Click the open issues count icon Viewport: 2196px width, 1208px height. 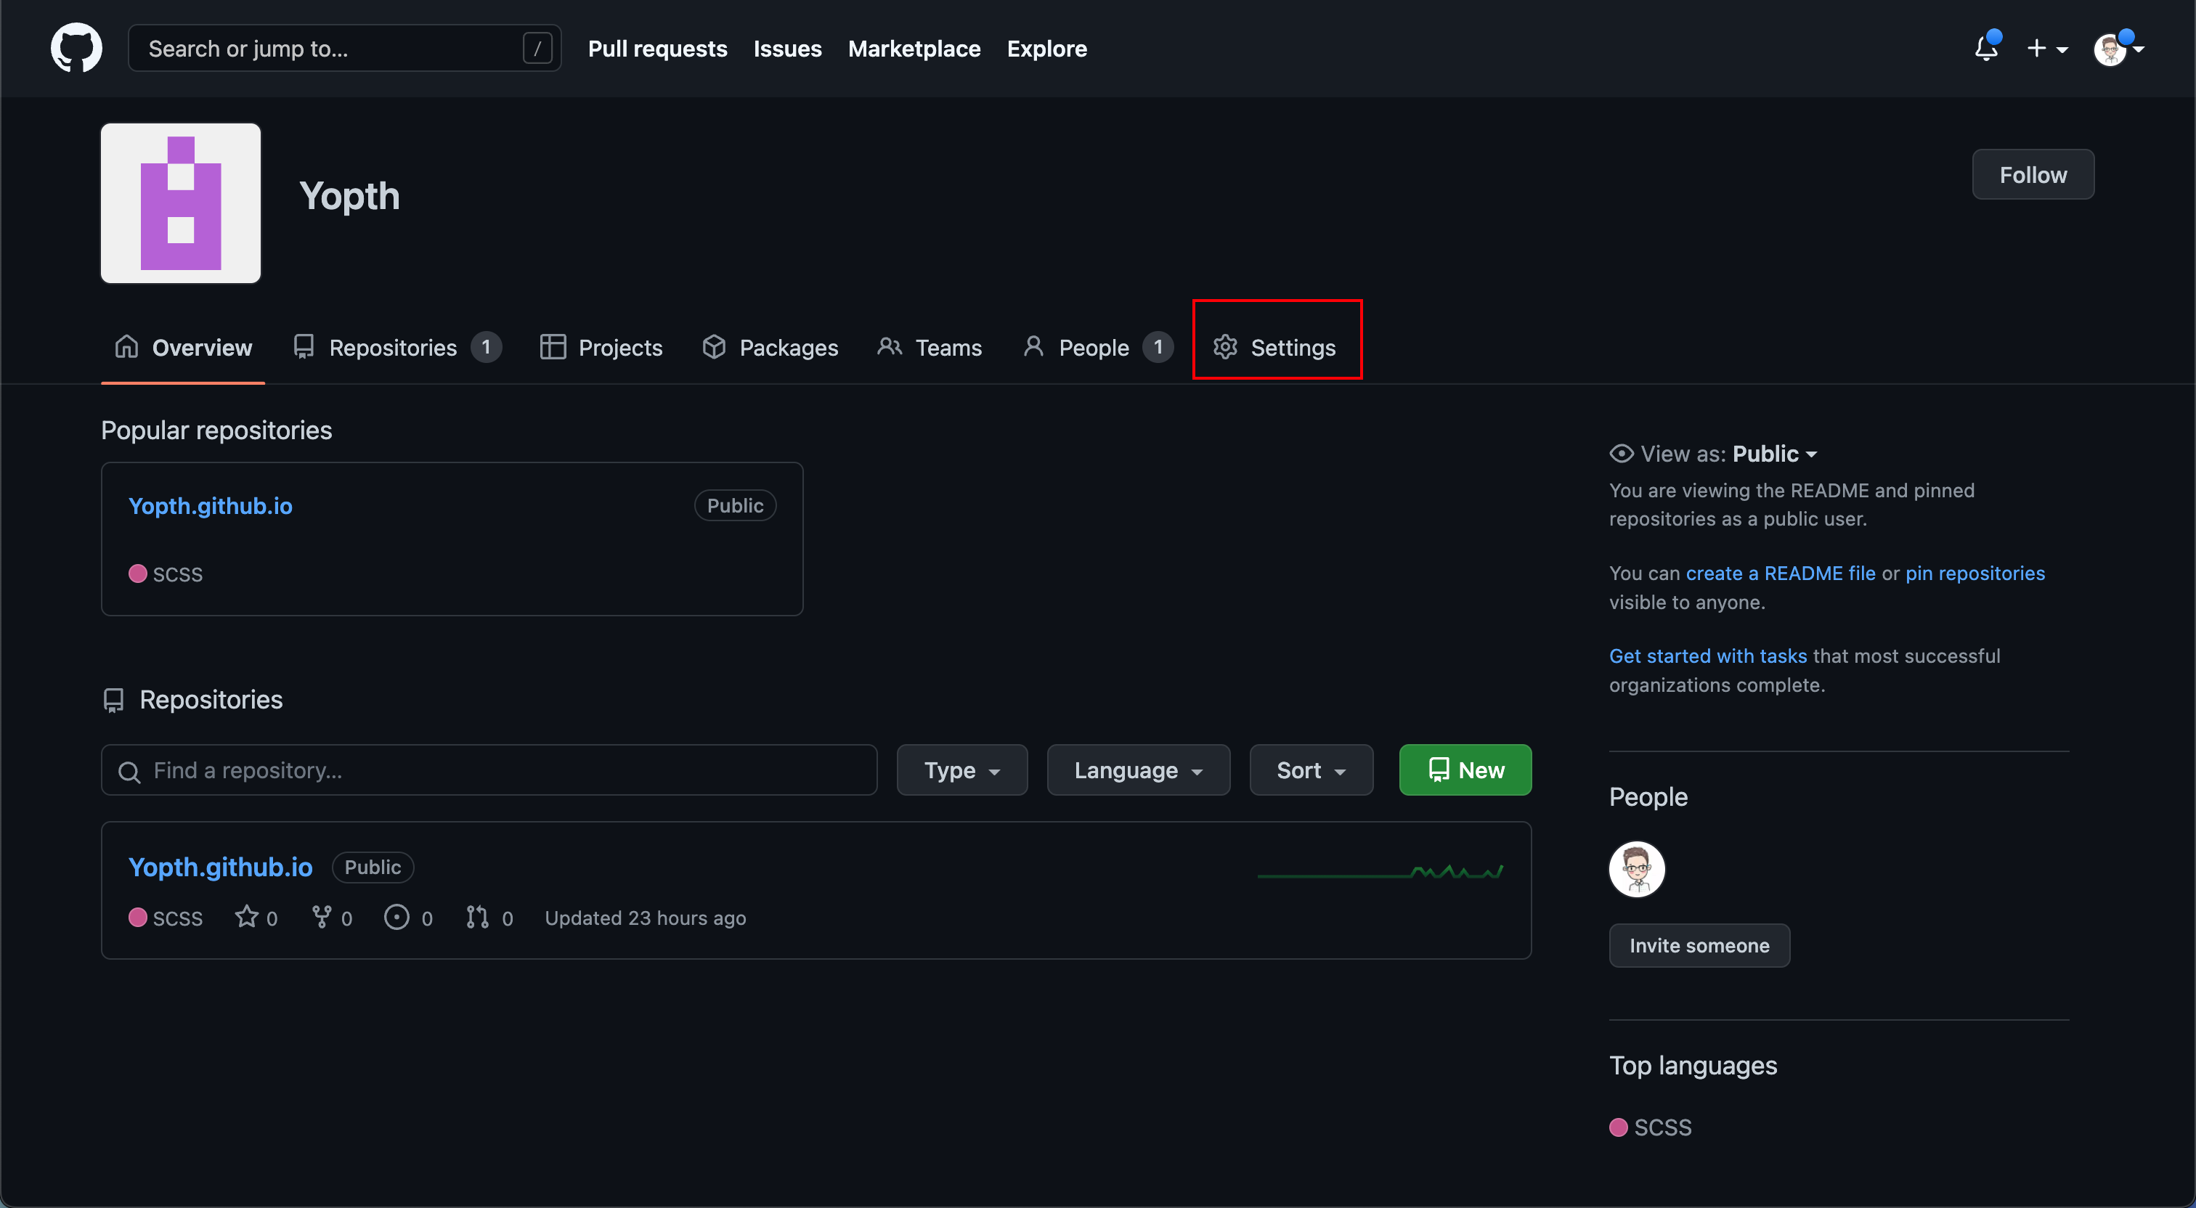[x=396, y=916]
